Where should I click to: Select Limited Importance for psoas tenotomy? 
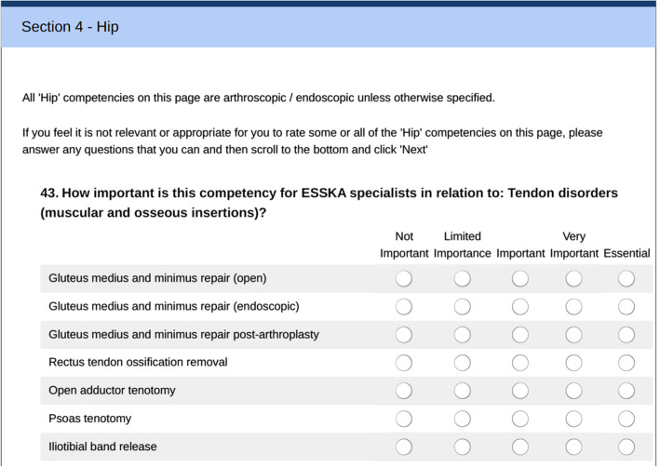pos(463,419)
